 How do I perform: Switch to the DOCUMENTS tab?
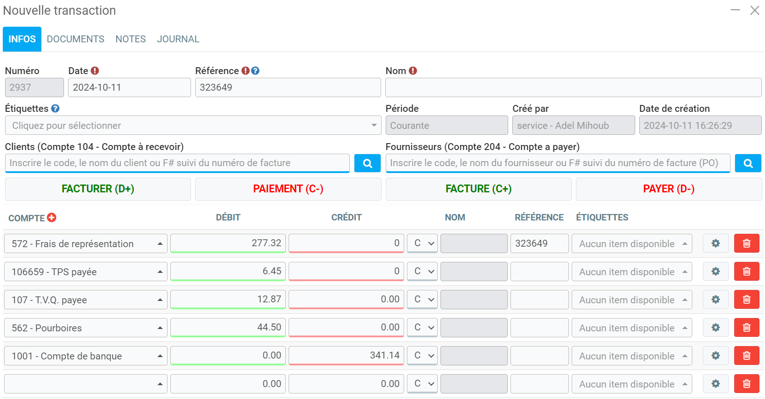click(75, 39)
